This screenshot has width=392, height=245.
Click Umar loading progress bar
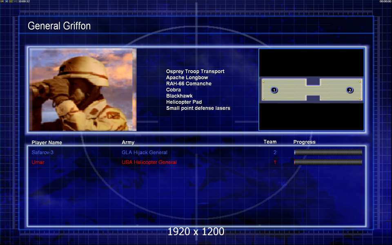(328, 162)
